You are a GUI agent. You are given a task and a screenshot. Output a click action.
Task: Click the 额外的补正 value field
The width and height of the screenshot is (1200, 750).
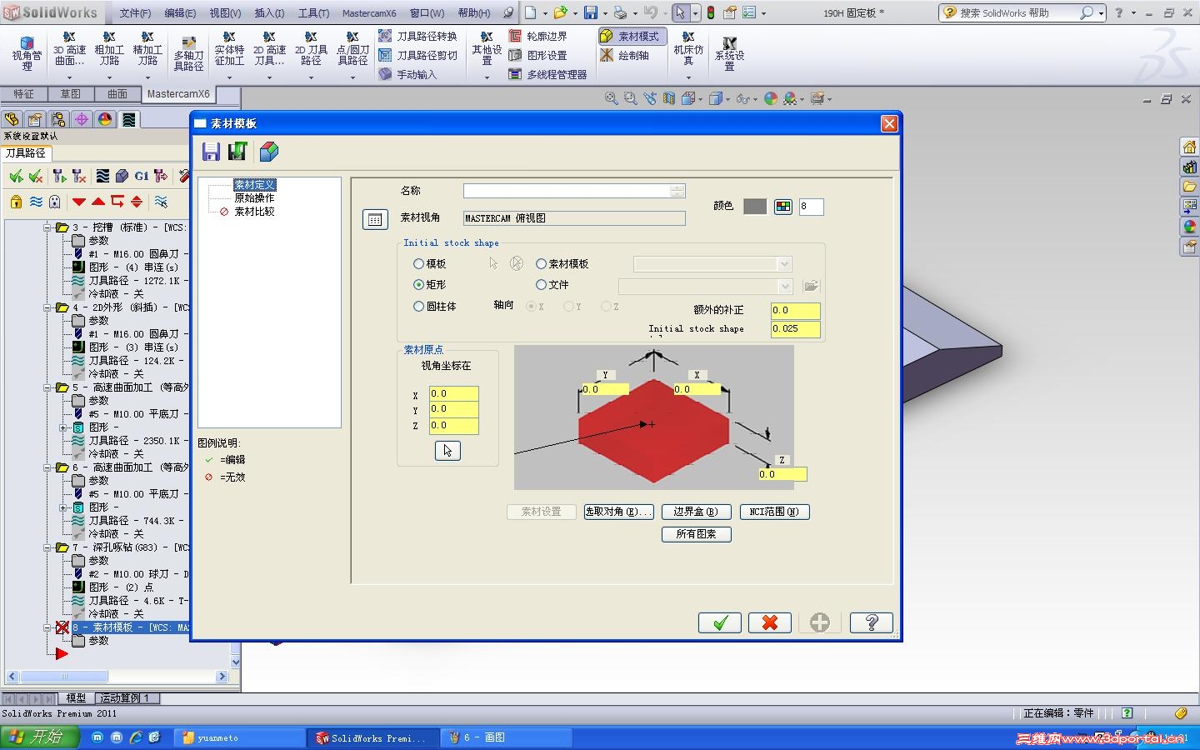[x=795, y=310]
